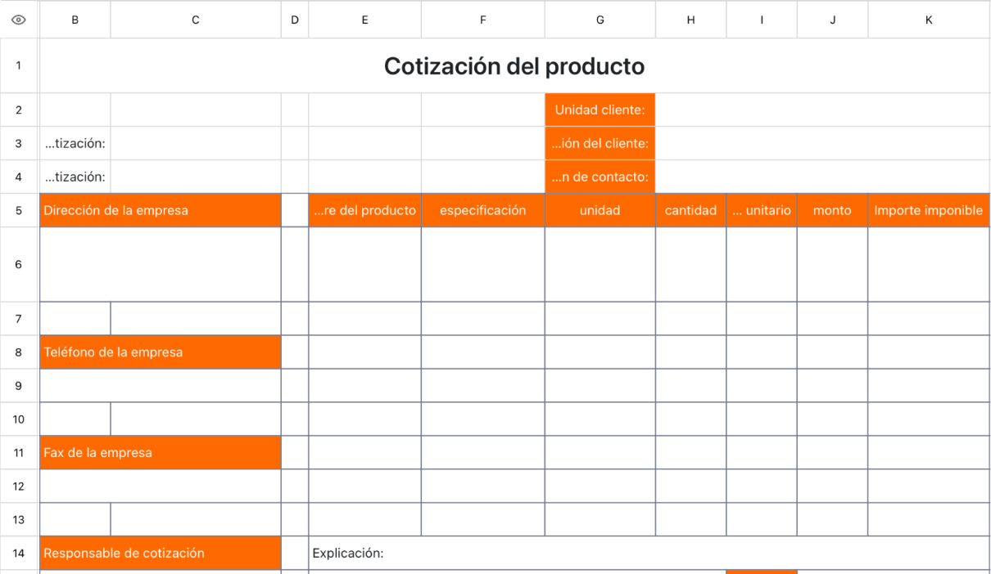Click empty cell right of 'Unidad cliente:'

point(823,110)
